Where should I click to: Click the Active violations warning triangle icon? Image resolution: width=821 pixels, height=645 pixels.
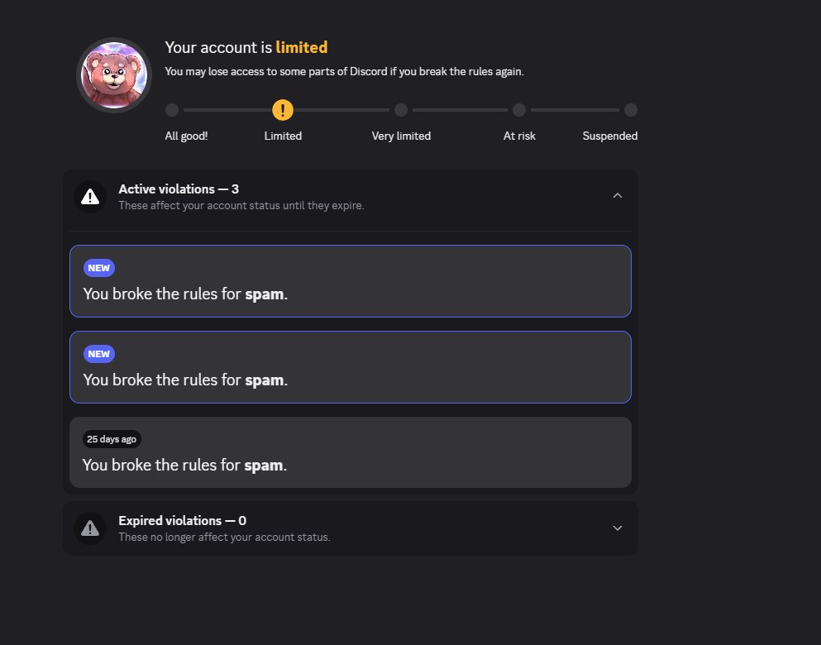pos(90,197)
